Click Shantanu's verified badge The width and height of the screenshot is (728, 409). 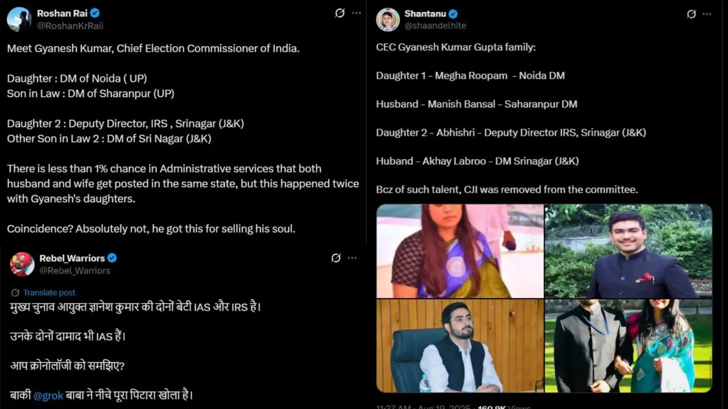click(453, 14)
